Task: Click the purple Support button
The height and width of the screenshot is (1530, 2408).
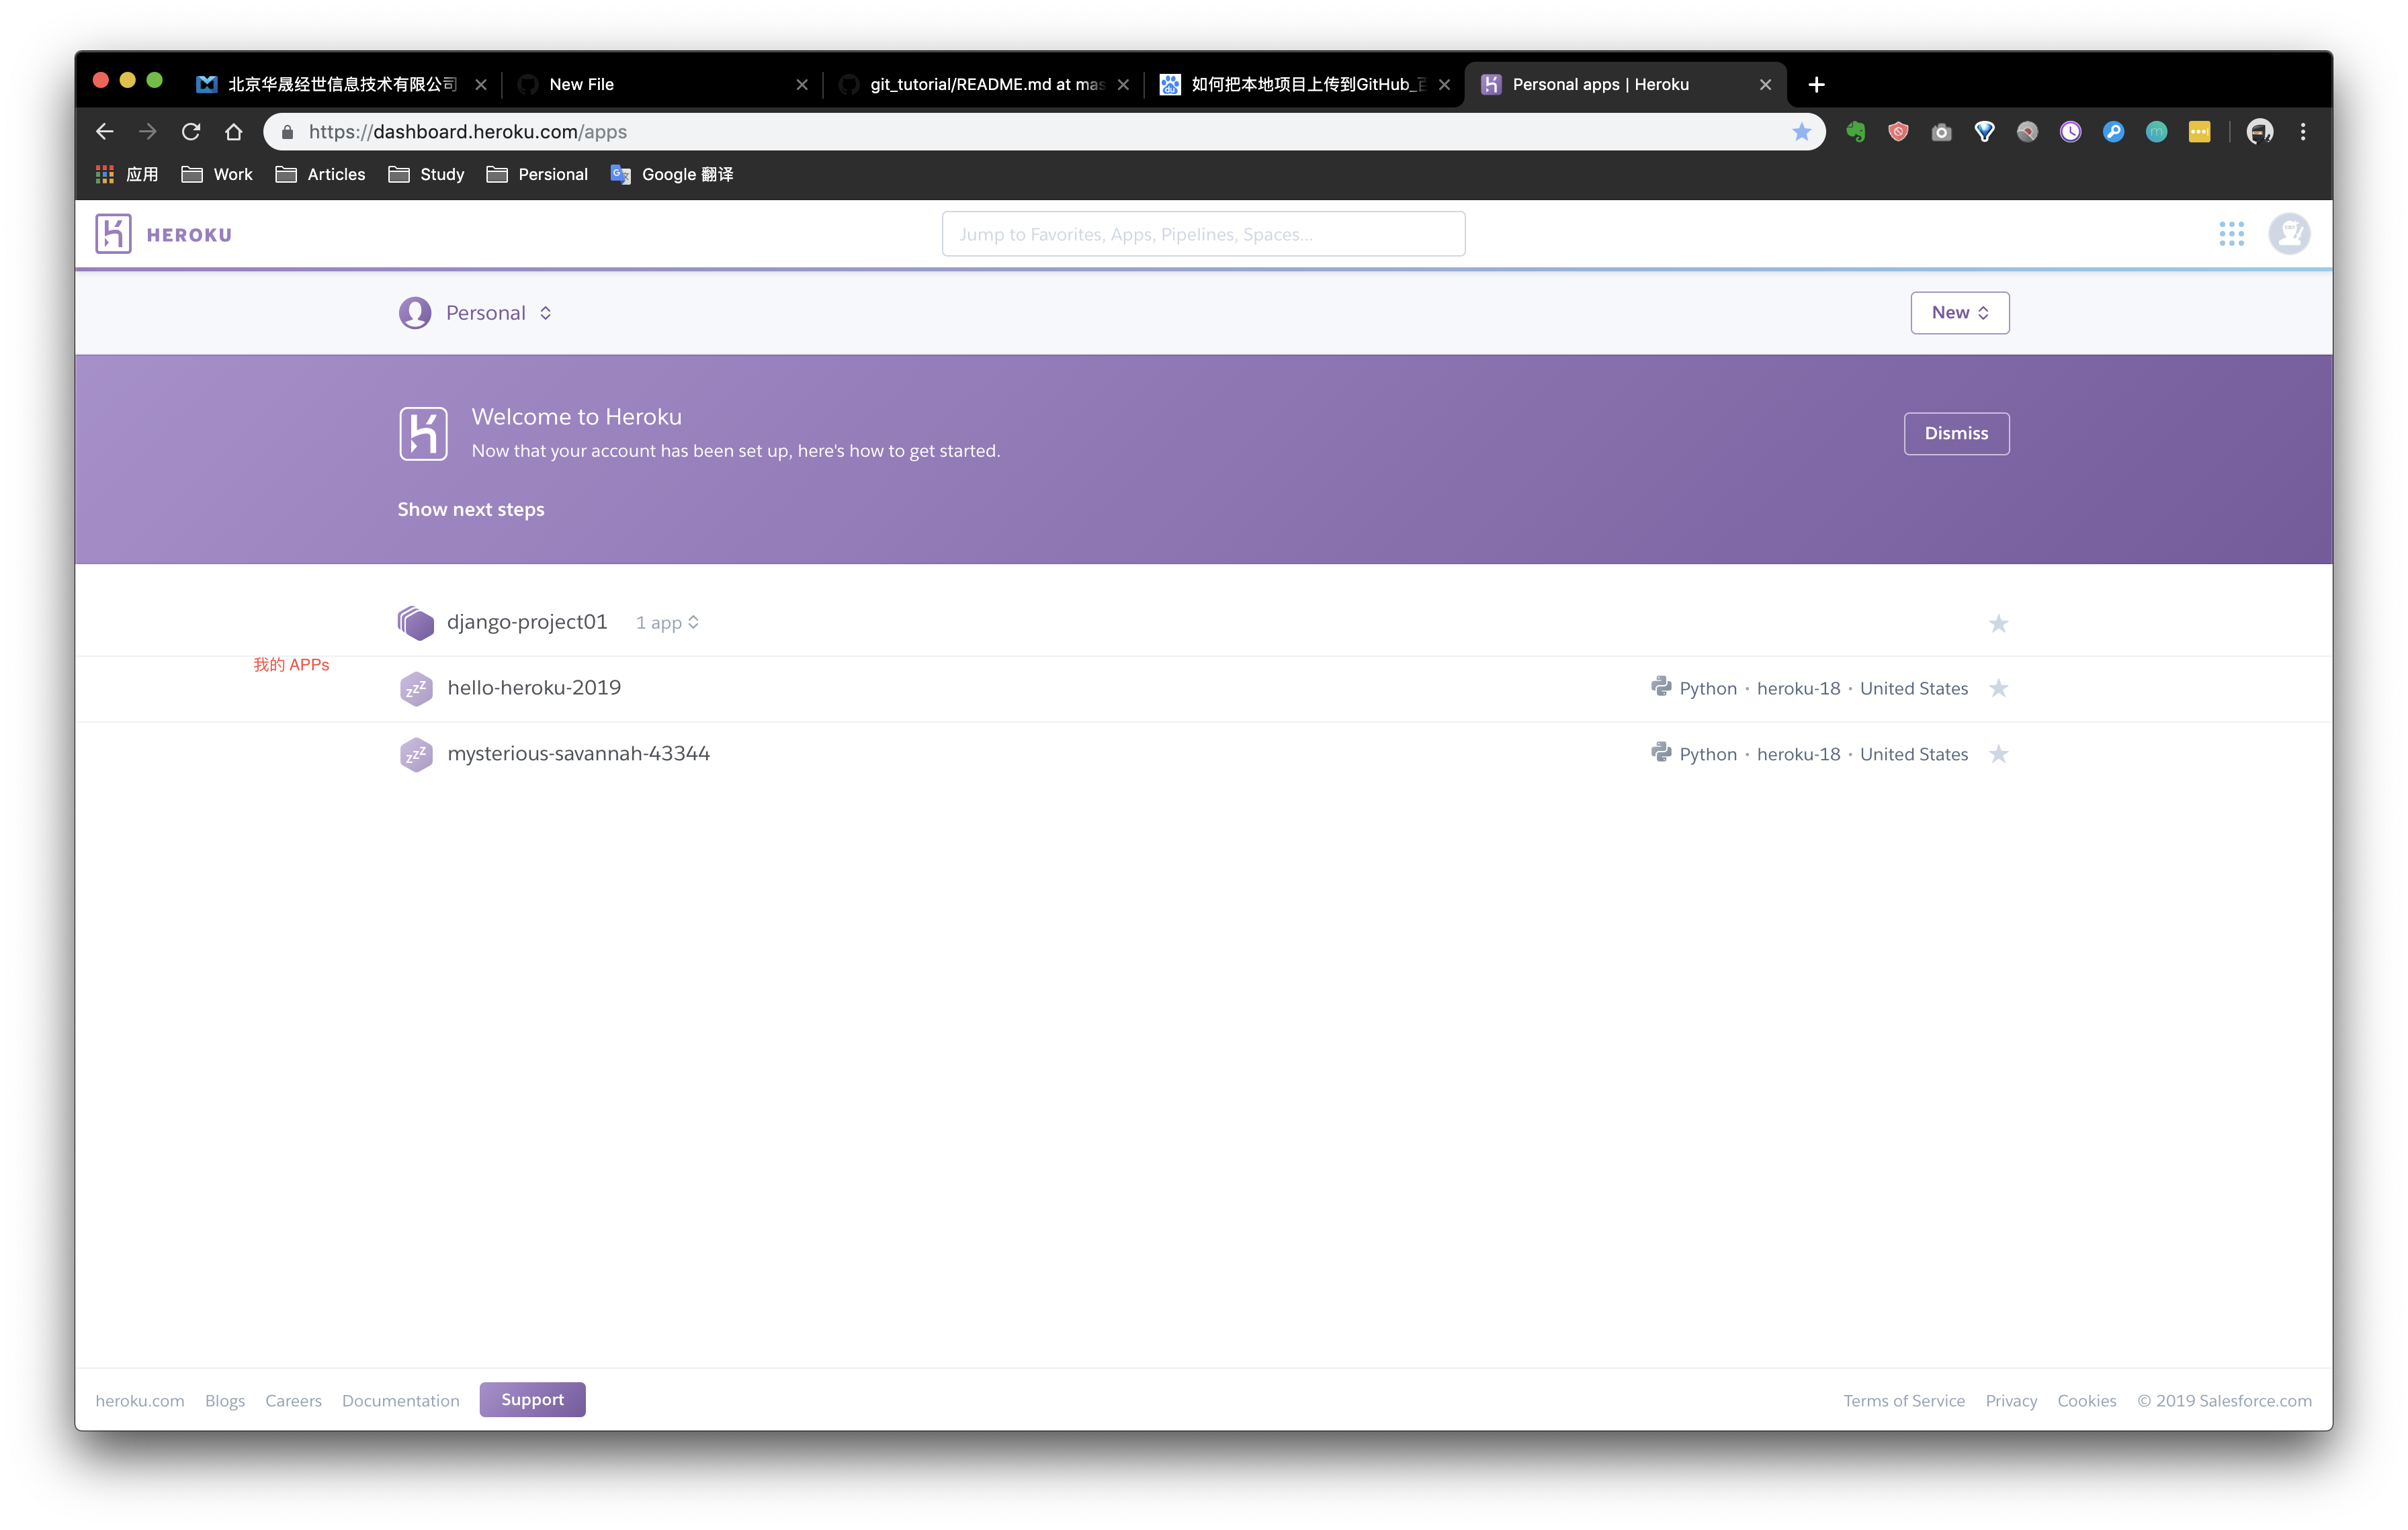Action: click(x=532, y=1399)
